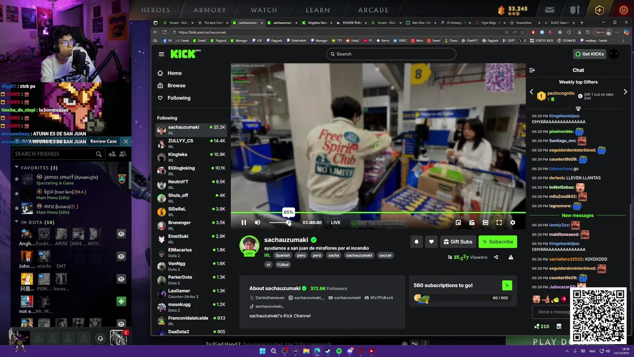The image size is (634, 357).
Task: Open the Kick hamburger sidebar menu
Action: 161,54
